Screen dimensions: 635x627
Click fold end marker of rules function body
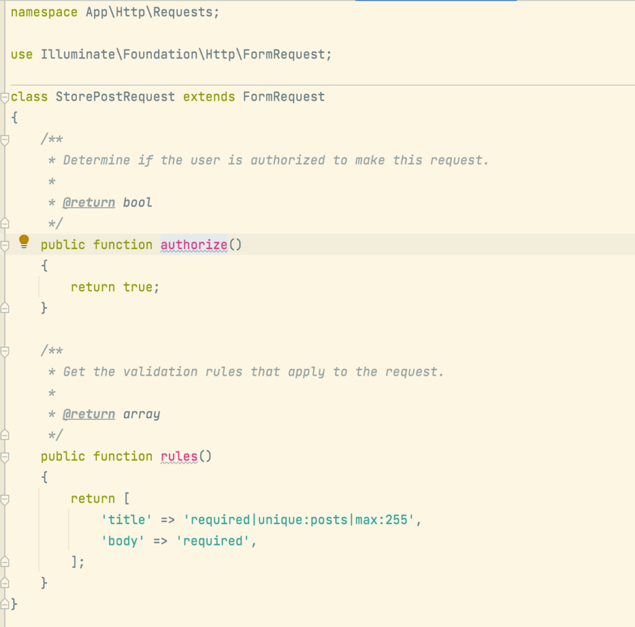4,583
